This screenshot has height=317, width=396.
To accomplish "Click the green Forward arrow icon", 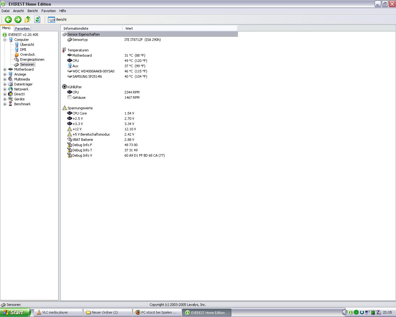I will click(18, 20).
